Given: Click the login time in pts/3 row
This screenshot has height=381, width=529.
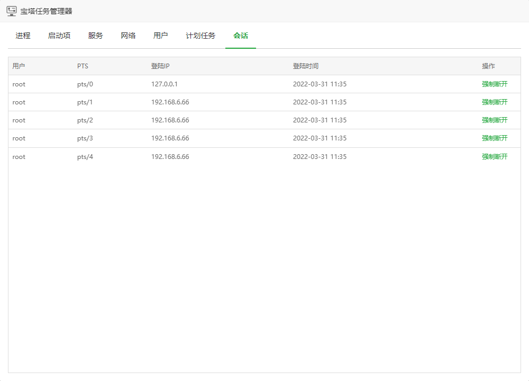Looking at the screenshot, I should [320, 138].
